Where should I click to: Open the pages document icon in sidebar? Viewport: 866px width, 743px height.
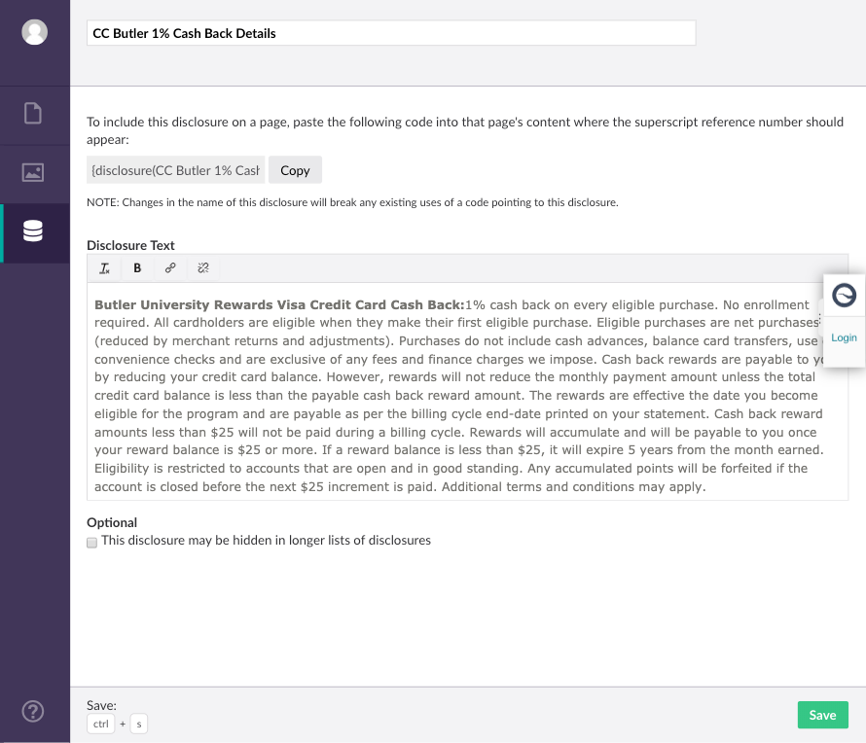[x=33, y=114]
